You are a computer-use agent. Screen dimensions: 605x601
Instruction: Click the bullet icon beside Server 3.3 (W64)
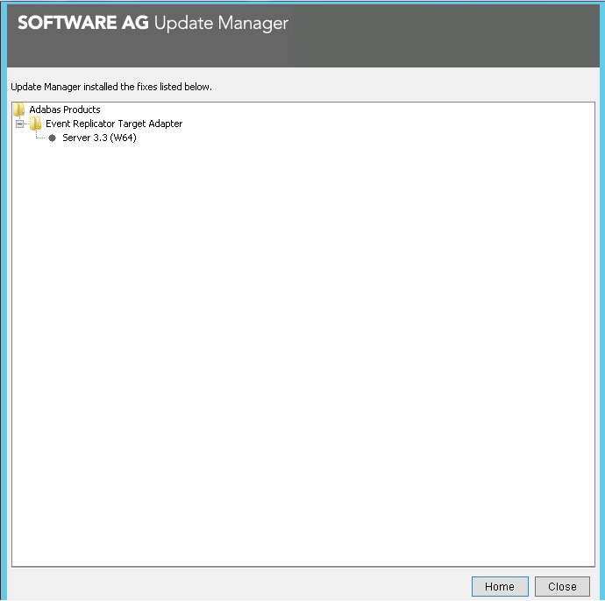(x=53, y=138)
